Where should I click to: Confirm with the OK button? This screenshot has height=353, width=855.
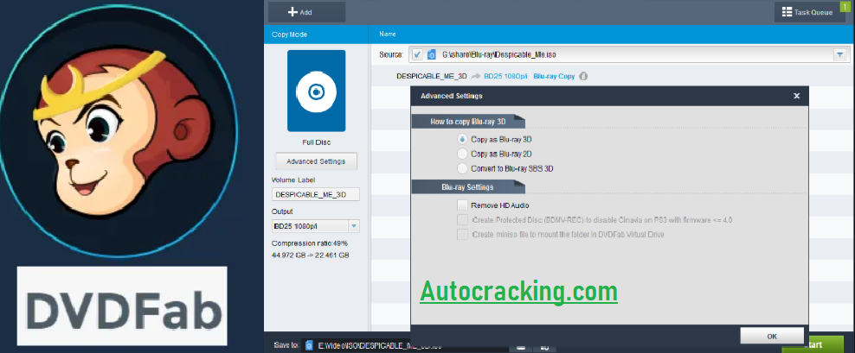pos(772,336)
